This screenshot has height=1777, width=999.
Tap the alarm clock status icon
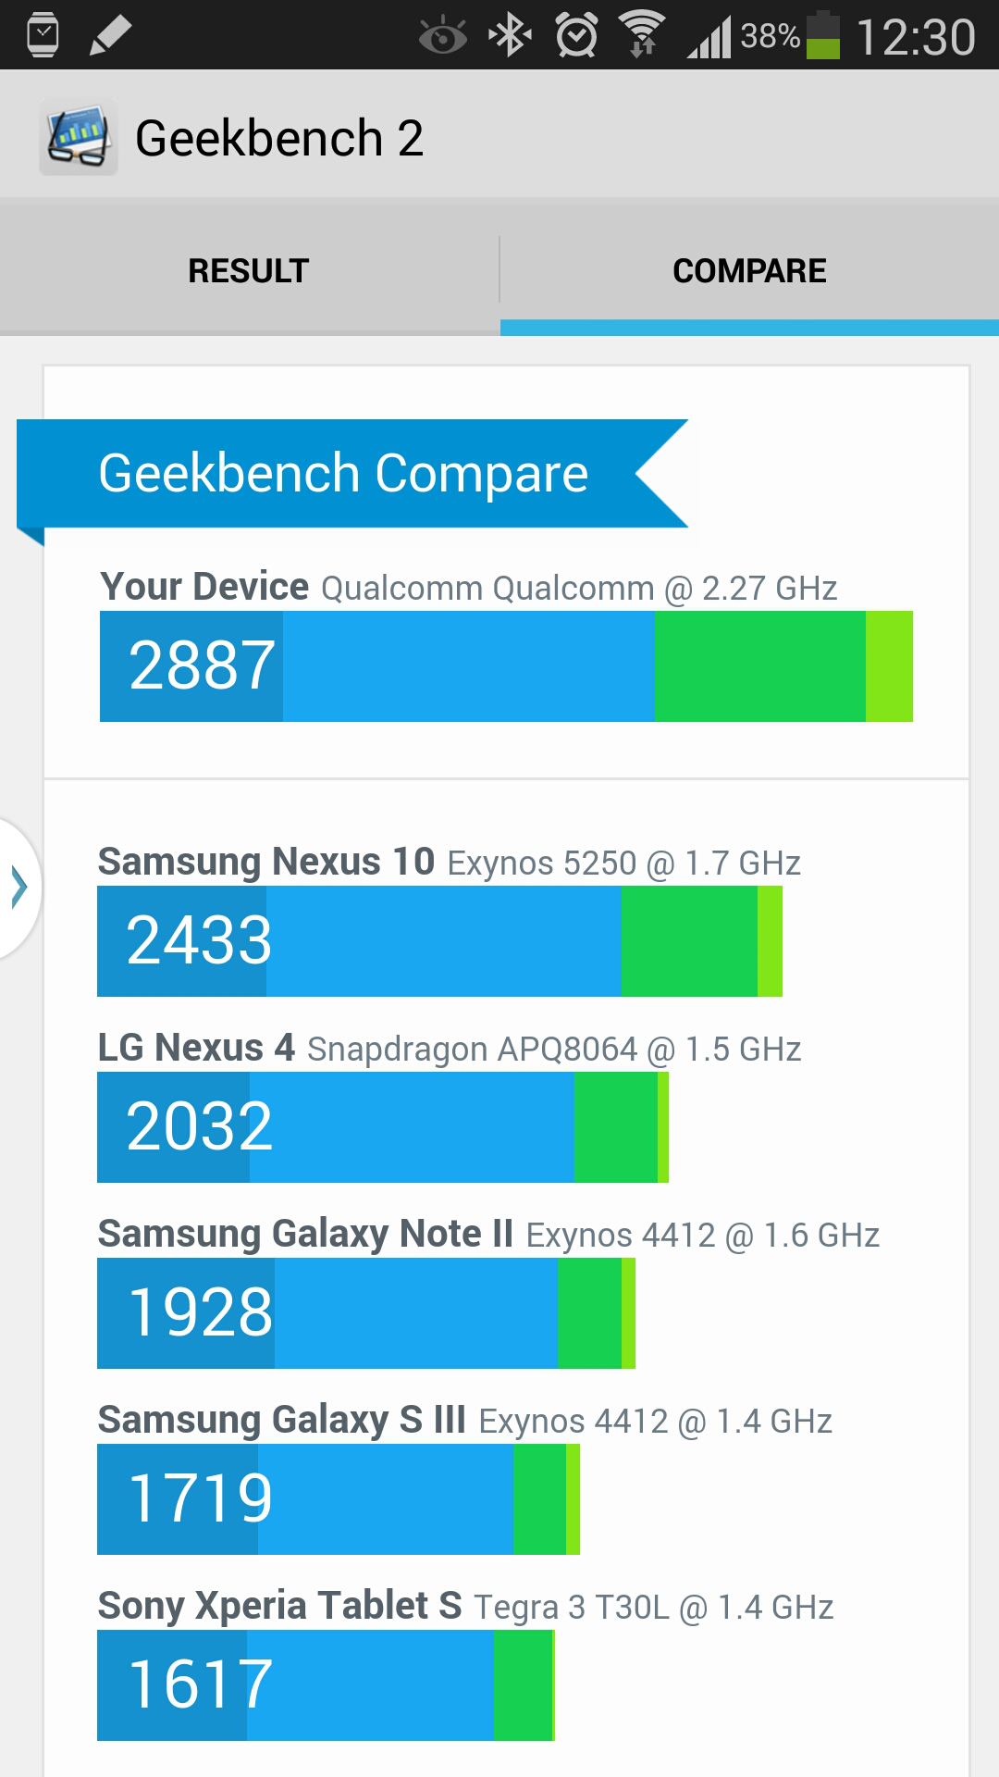(576, 35)
